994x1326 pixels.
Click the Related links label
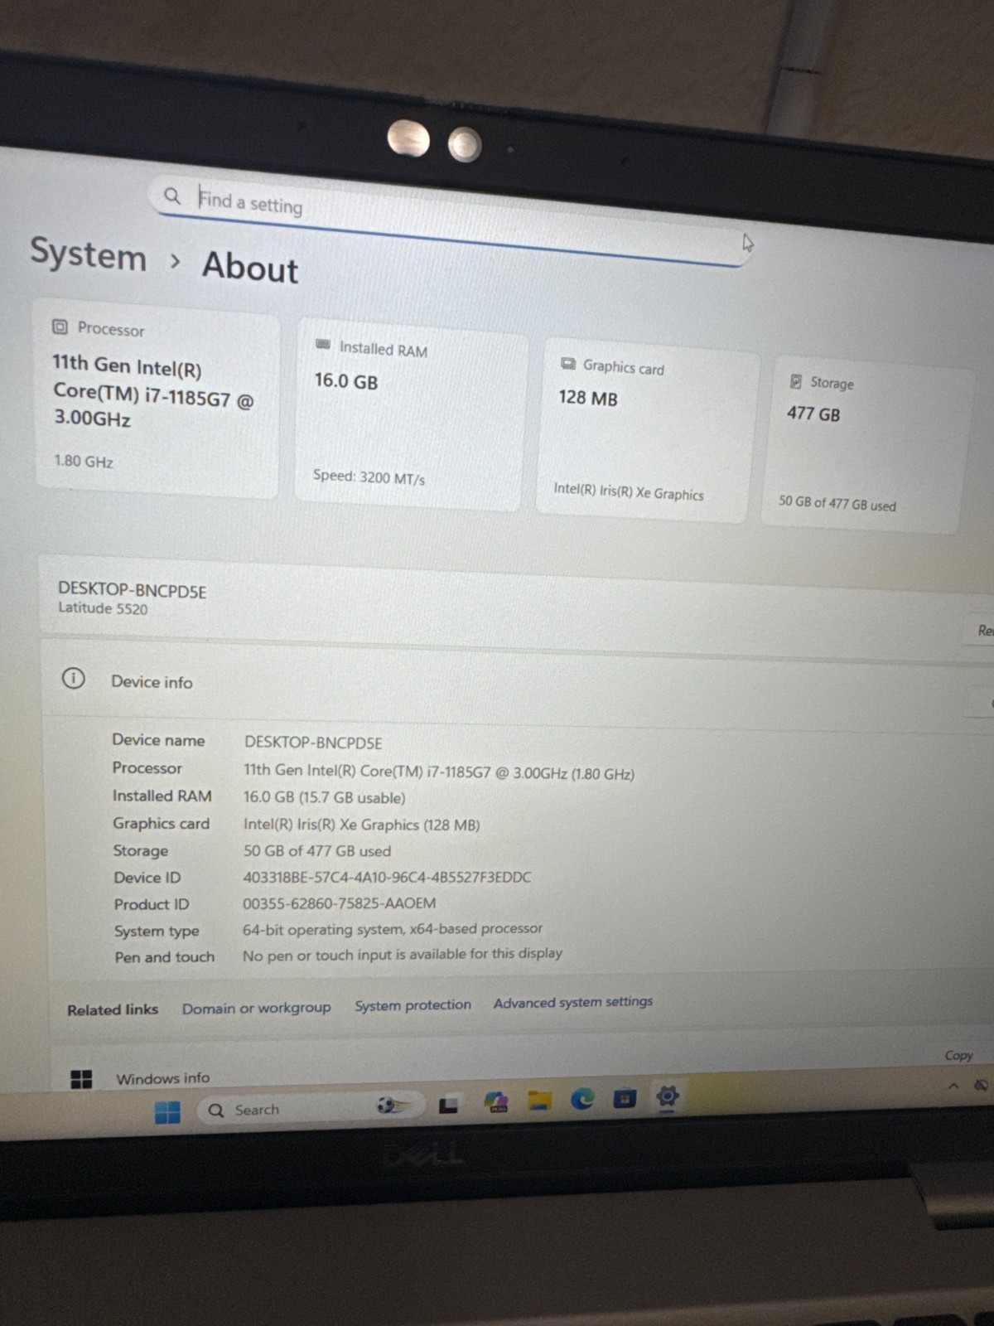[113, 1010]
